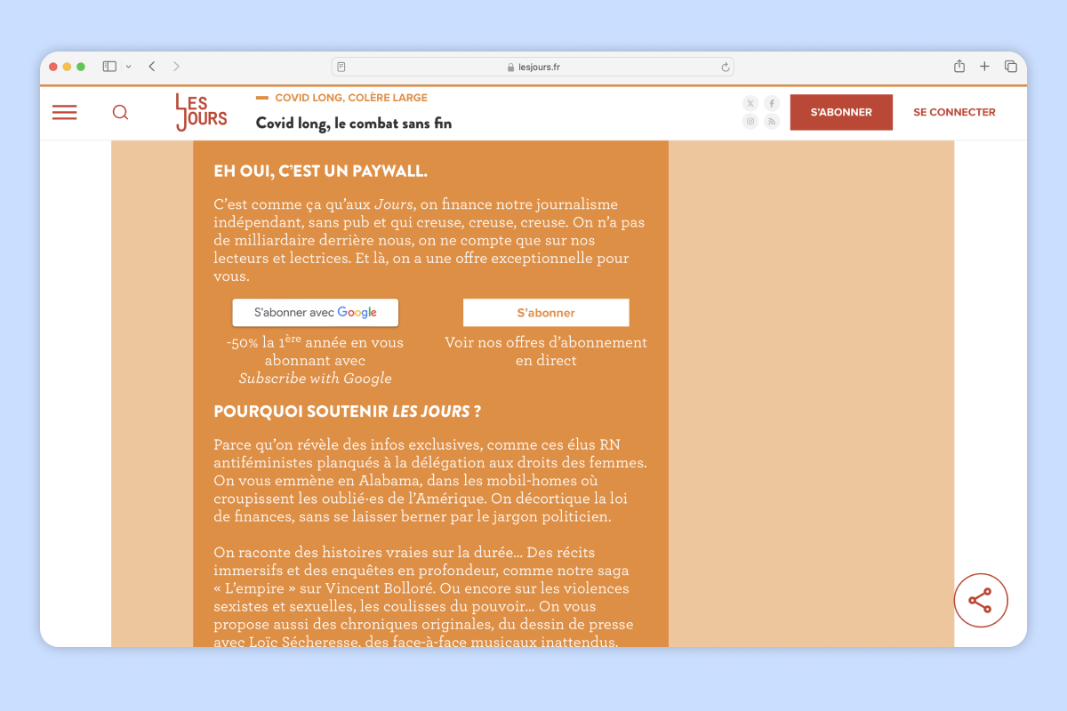Viewport: 1067px width, 711px height.
Task: Open the hamburger menu
Action: pyautogui.click(x=64, y=112)
